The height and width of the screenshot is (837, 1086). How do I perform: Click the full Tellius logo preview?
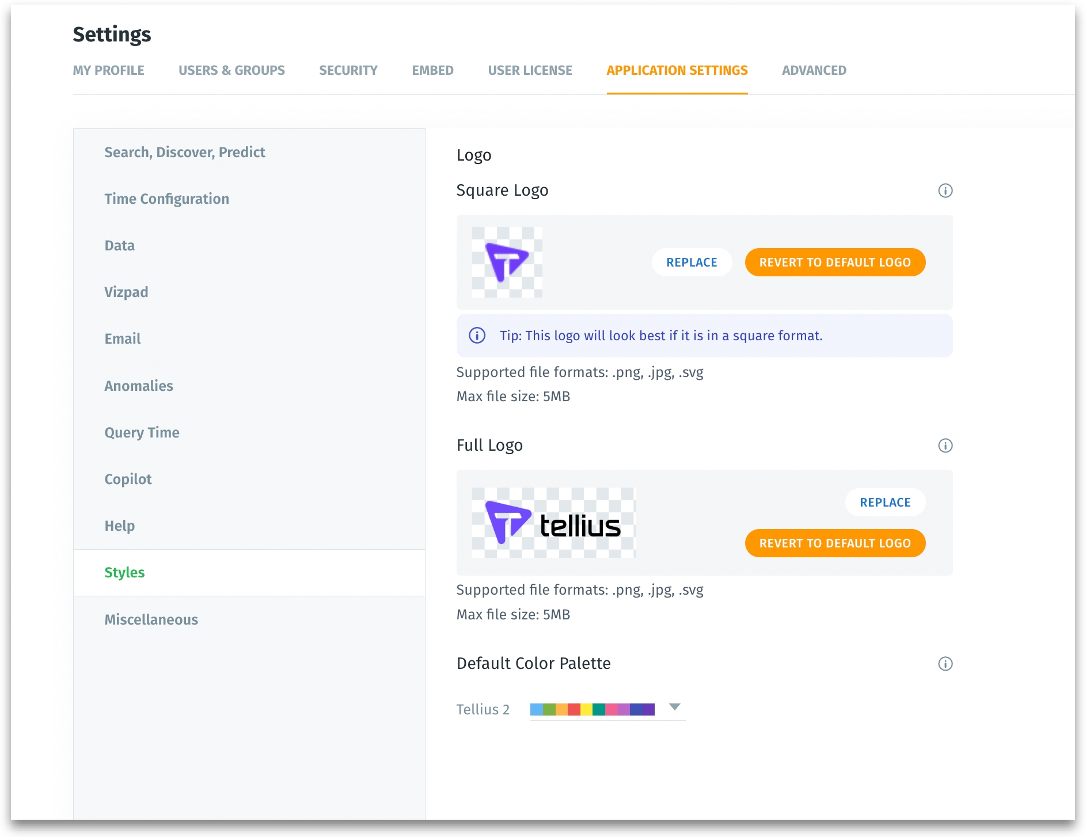tap(553, 523)
